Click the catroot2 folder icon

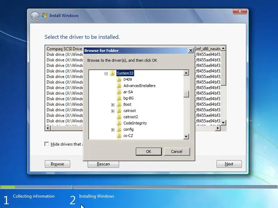[x=119, y=117]
